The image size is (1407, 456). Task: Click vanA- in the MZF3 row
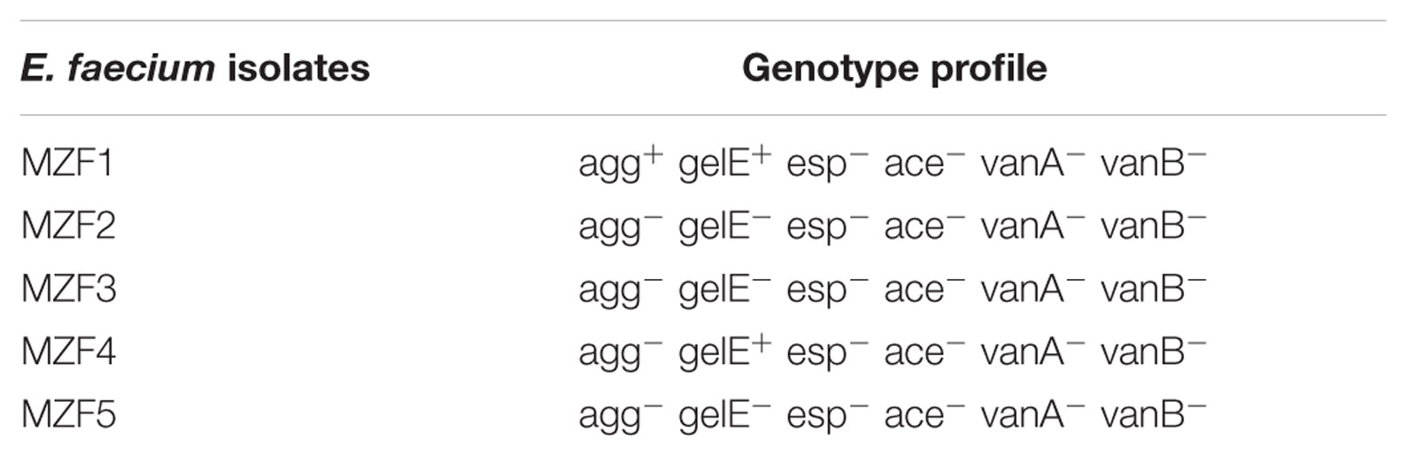(x=1032, y=289)
